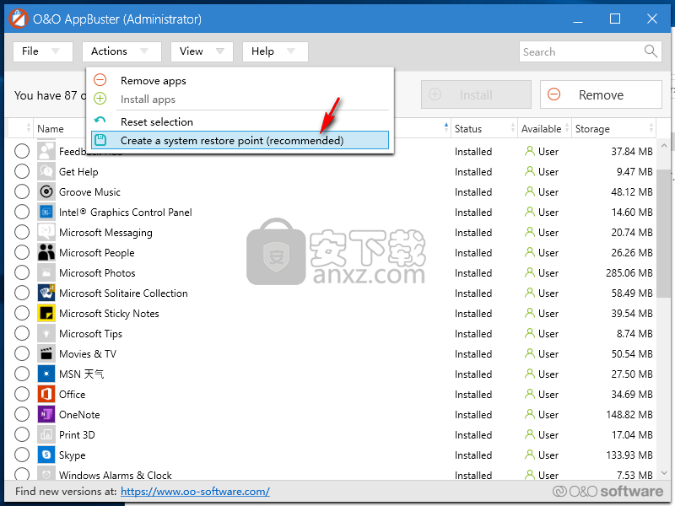This screenshot has height=506, width=675.
Task: Click the scrollbar down arrow
Action: coord(664,472)
